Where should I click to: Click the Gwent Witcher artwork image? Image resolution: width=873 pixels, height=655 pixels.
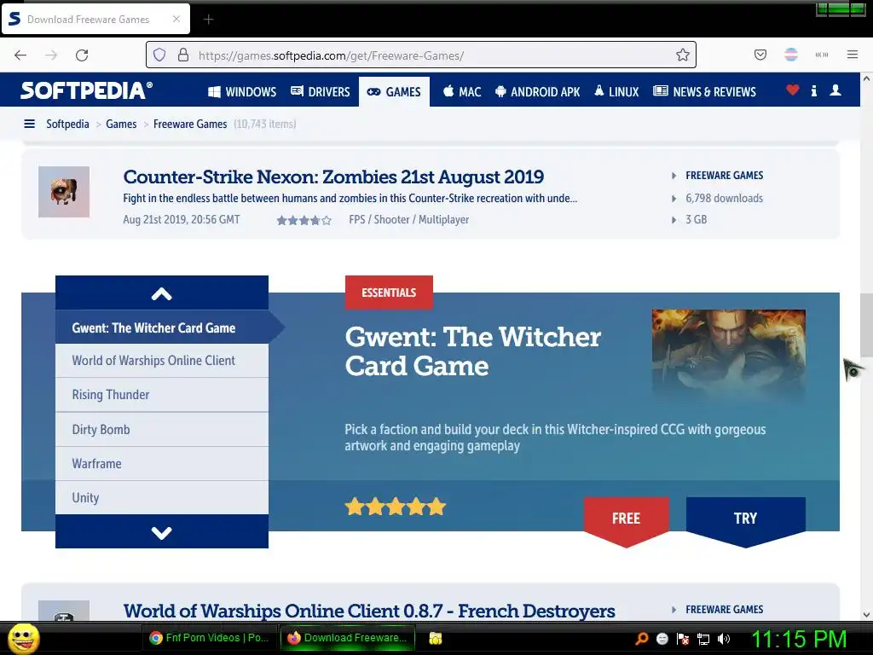[x=729, y=355]
